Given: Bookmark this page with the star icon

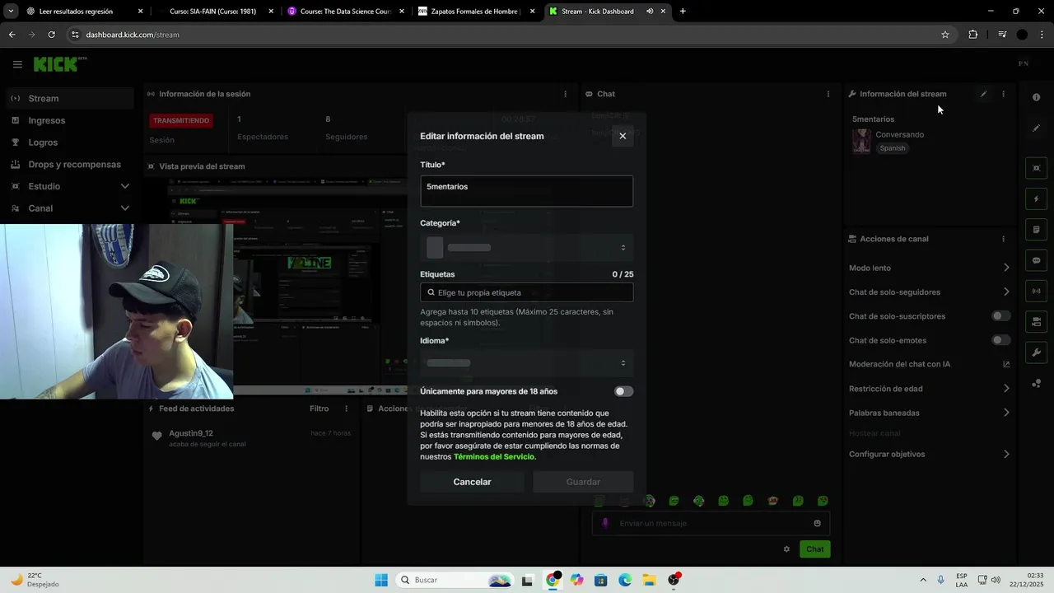Looking at the screenshot, I should pos(945,35).
